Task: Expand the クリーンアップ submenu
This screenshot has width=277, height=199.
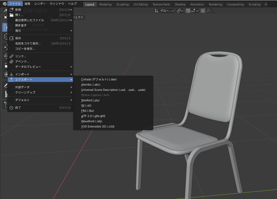Action: click(x=40, y=92)
